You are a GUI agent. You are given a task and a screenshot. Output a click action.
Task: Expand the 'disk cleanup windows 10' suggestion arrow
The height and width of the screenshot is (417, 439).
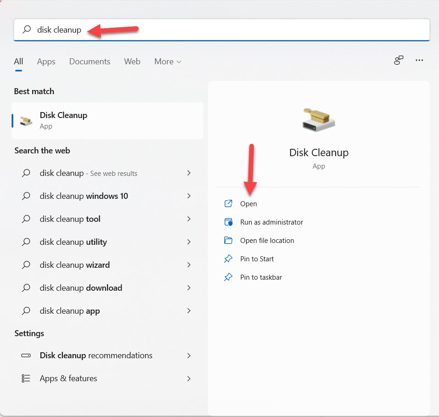pyautogui.click(x=189, y=196)
